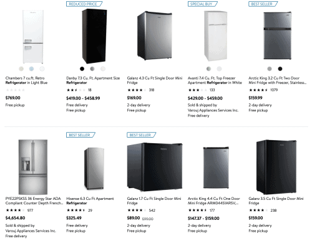312x241 pixels.
Task: Open PYE22PSKSS Energy Star French door title
Action: pyautogui.click(x=34, y=201)
